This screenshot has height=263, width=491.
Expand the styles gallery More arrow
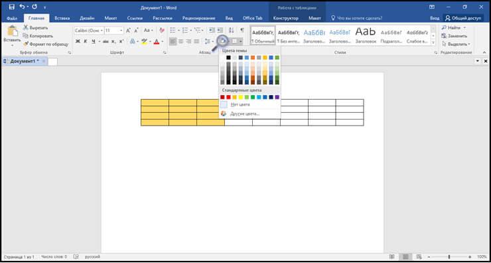tap(433, 43)
